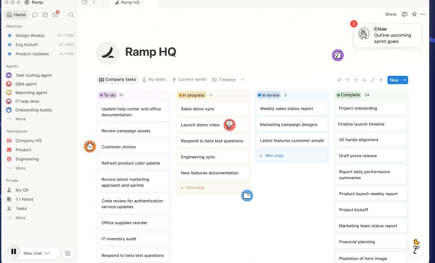The width and height of the screenshot is (435, 263).
Task: Pause using the round pause button
Action: (13, 252)
